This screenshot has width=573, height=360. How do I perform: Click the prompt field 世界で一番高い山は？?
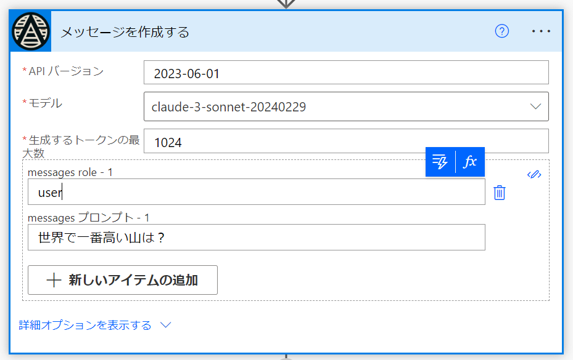click(x=256, y=238)
